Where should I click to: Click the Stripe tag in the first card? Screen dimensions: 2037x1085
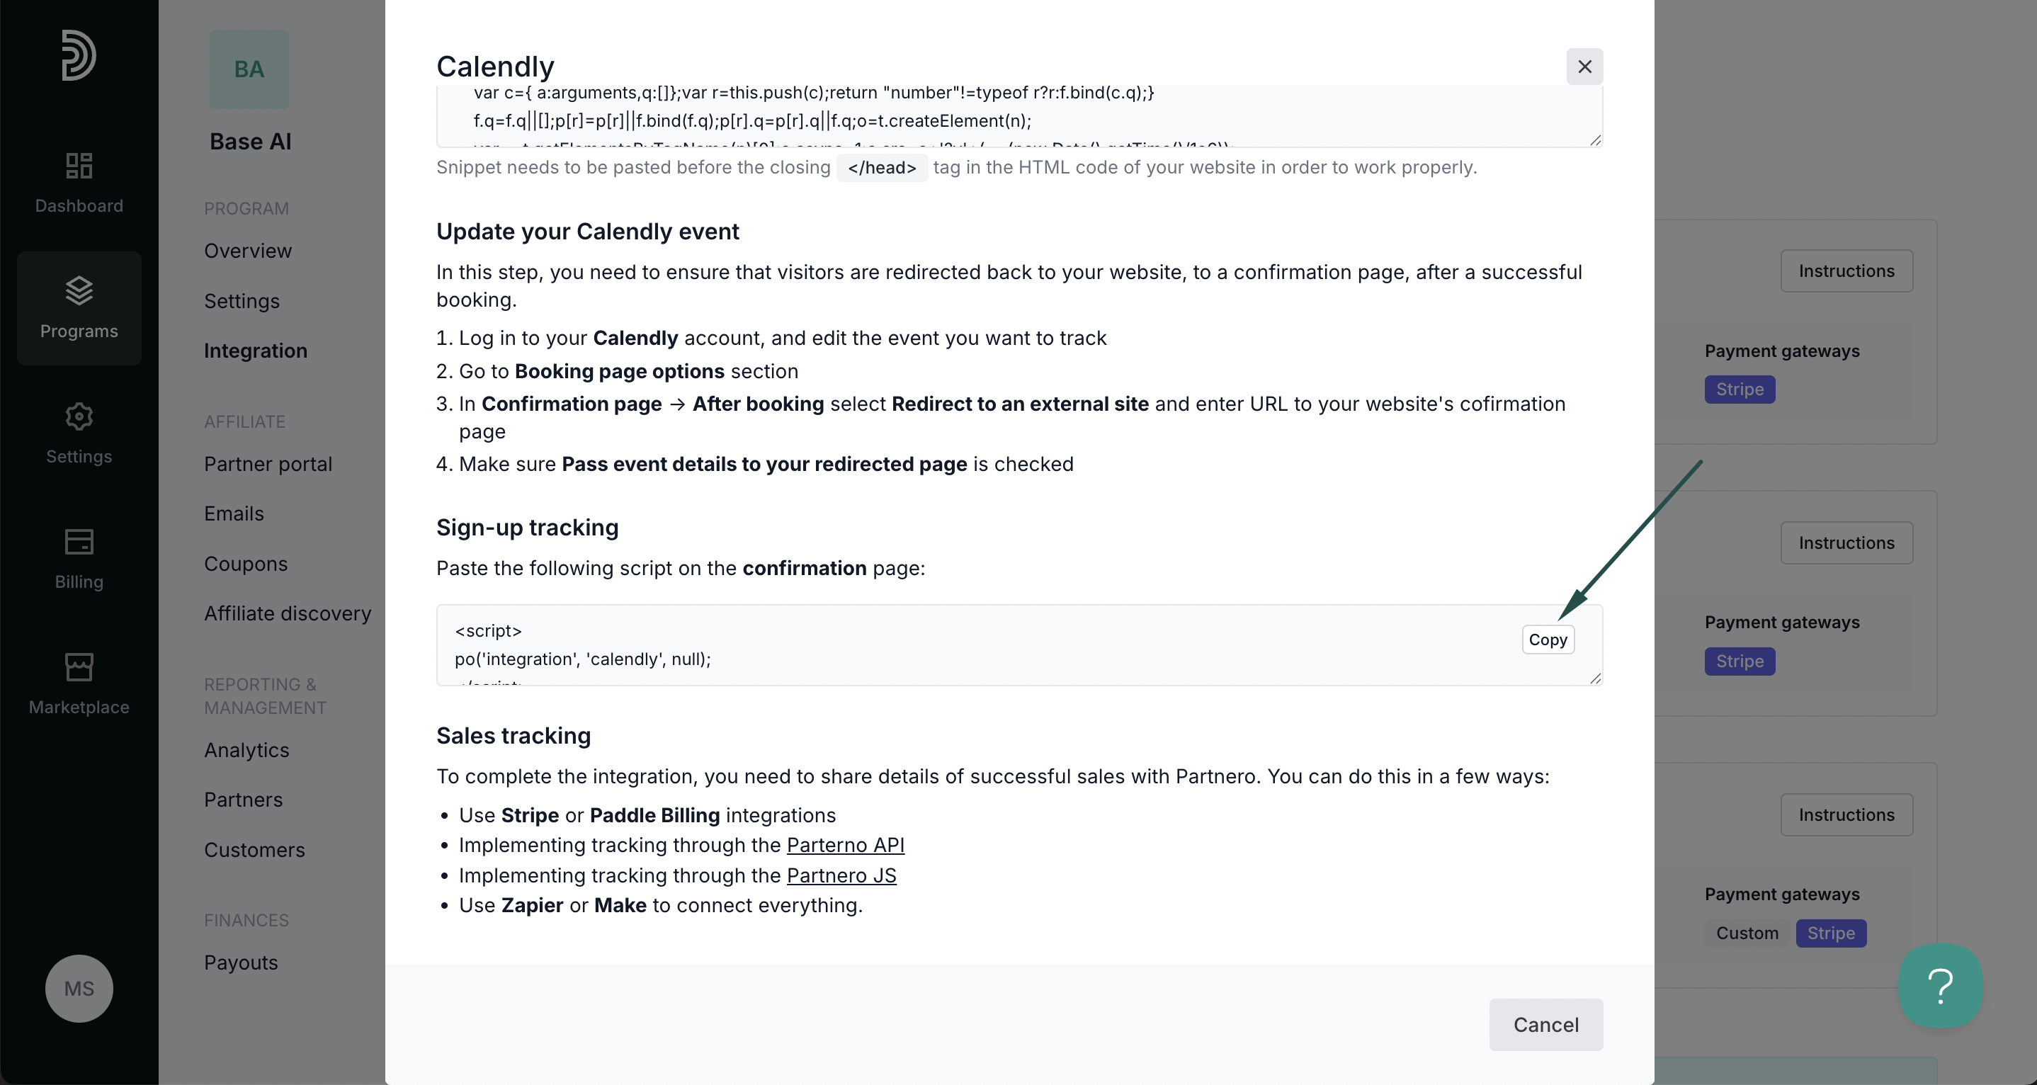coord(1740,389)
